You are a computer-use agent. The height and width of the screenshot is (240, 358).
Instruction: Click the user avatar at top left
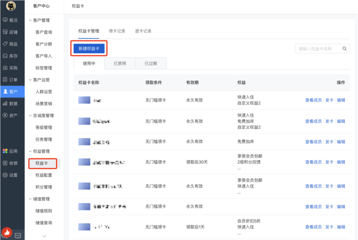coord(11,6)
